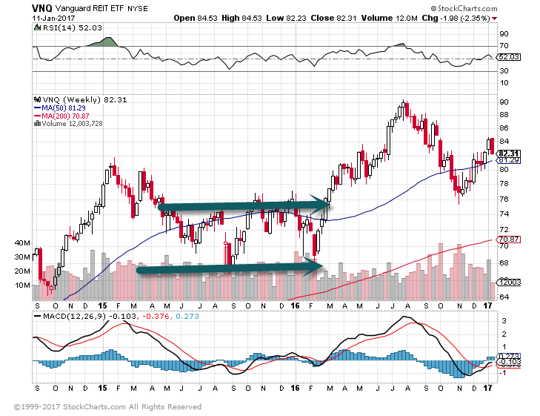The width and height of the screenshot is (540, 416).
Task: Click the 0.273 tag on MACD axis
Action: pyautogui.click(x=508, y=356)
